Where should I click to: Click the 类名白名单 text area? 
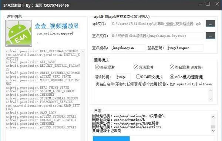tap(152, 95)
